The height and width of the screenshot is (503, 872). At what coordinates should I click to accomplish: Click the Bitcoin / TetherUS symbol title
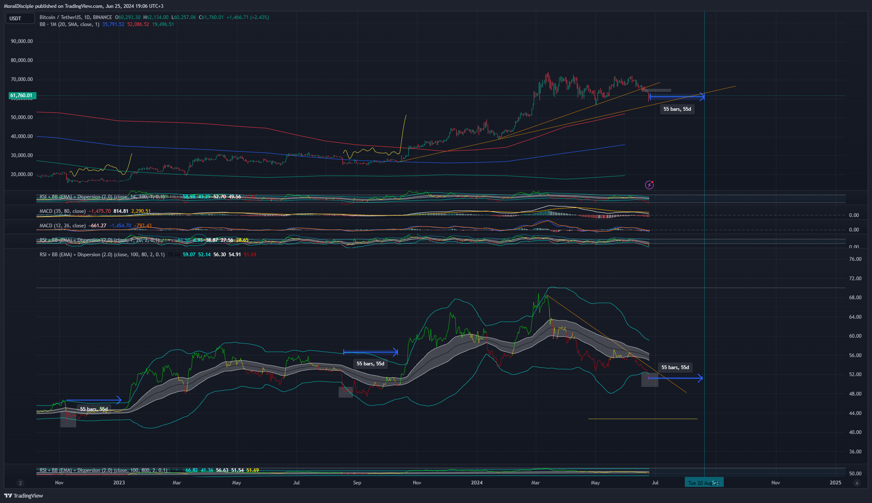[76, 17]
